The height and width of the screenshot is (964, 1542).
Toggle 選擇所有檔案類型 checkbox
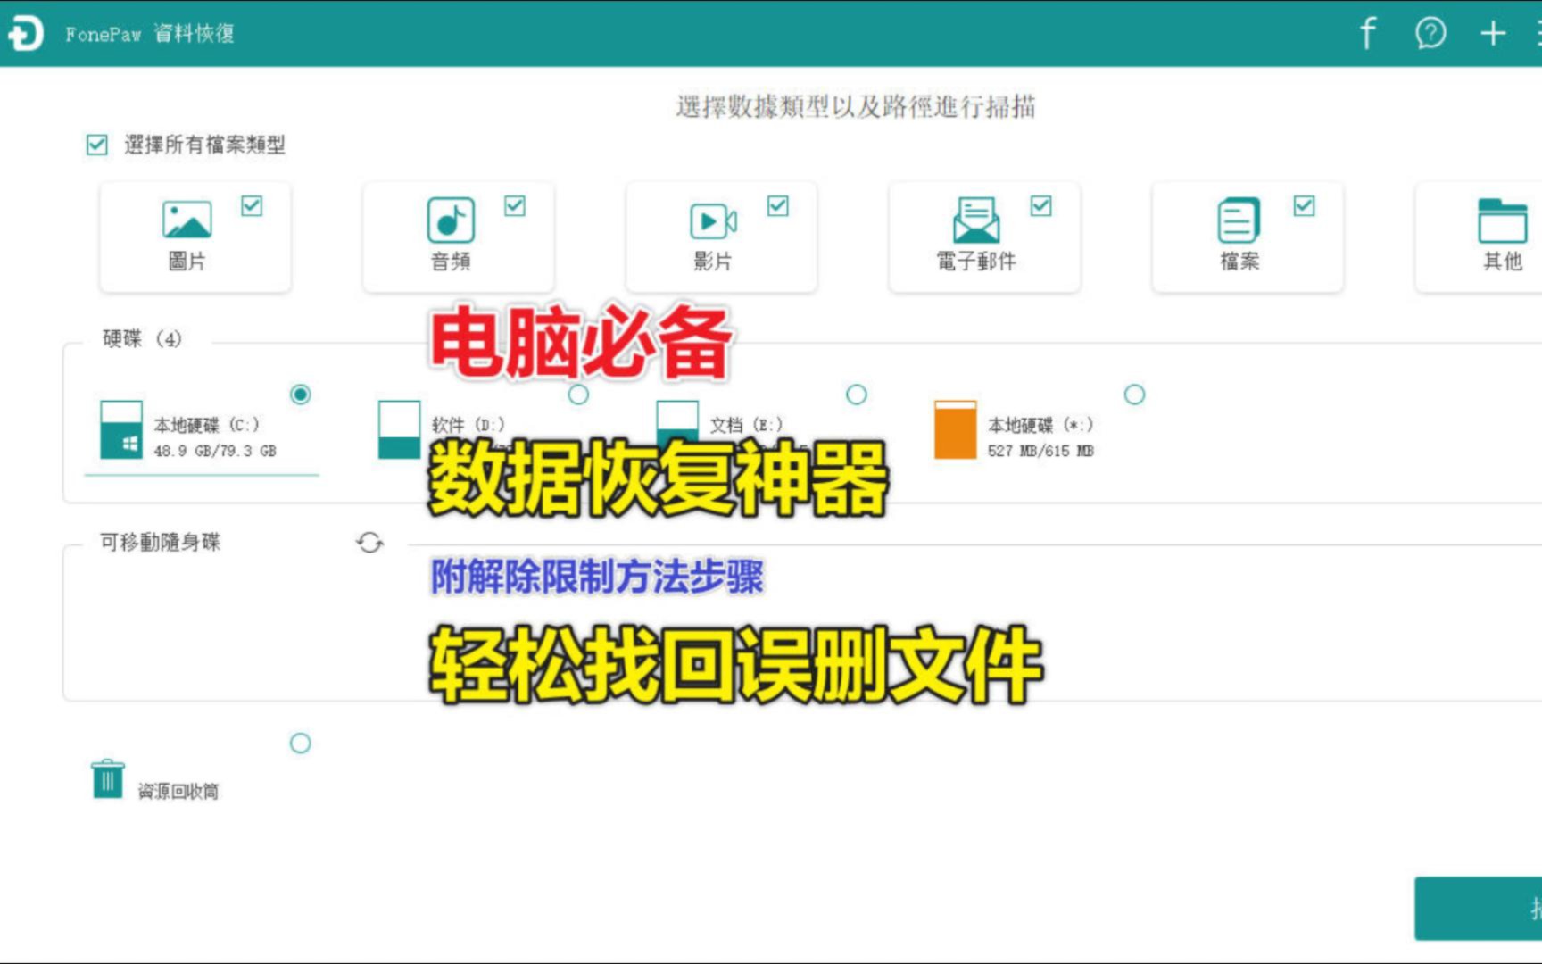(x=97, y=145)
